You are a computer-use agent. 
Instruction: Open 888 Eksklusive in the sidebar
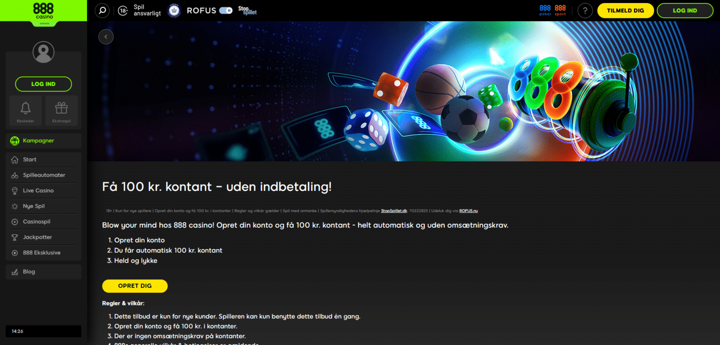[43, 253]
